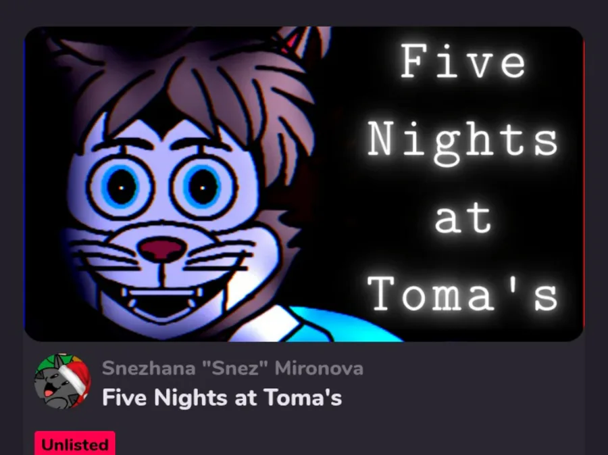Screen dimensions: 608x455
Task: Click the pink Unlisted badge
Action: point(75,443)
